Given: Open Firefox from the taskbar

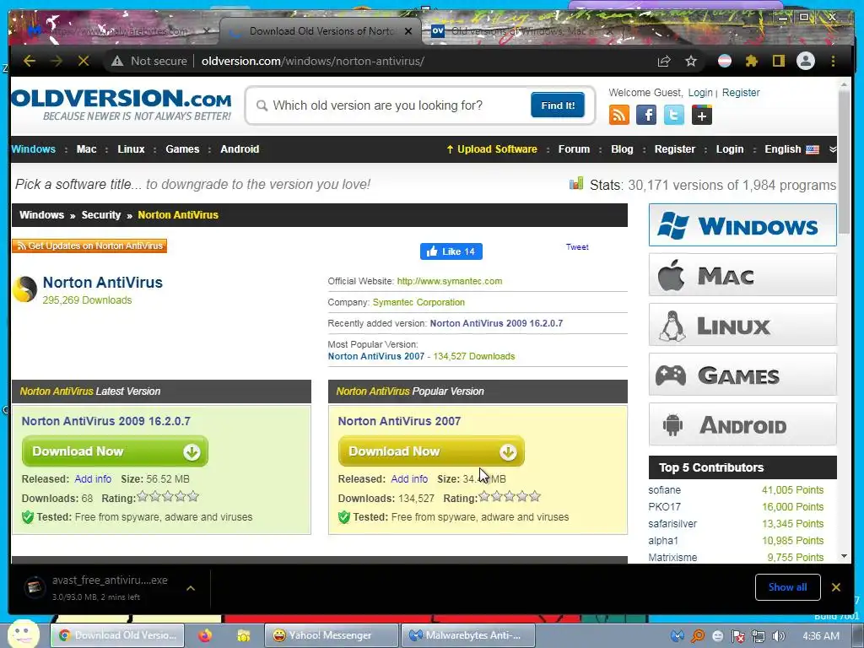Looking at the screenshot, I should [205, 635].
